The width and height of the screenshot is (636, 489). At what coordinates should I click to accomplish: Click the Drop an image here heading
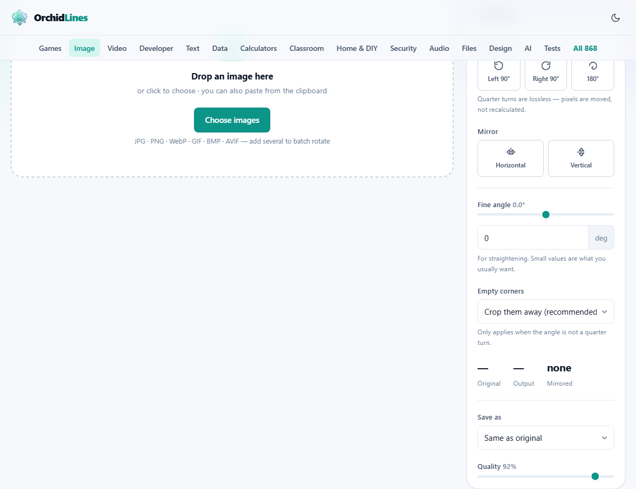click(x=232, y=76)
